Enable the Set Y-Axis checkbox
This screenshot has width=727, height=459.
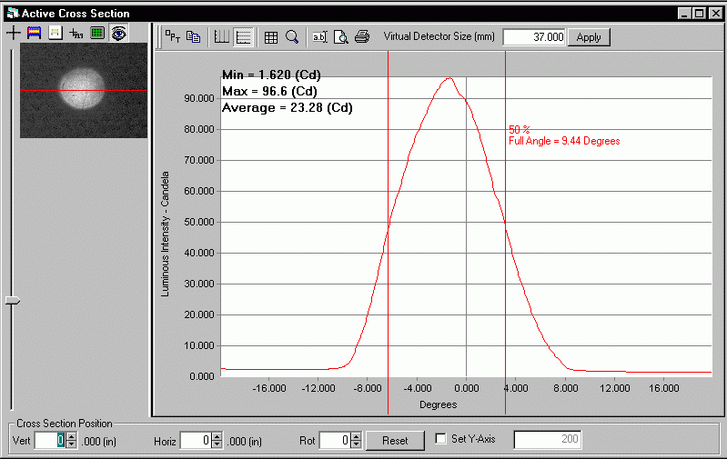click(x=441, y=439)
